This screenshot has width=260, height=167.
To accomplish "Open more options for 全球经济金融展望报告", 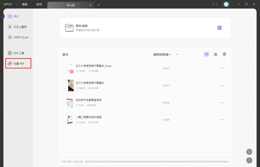I will 222,103.
